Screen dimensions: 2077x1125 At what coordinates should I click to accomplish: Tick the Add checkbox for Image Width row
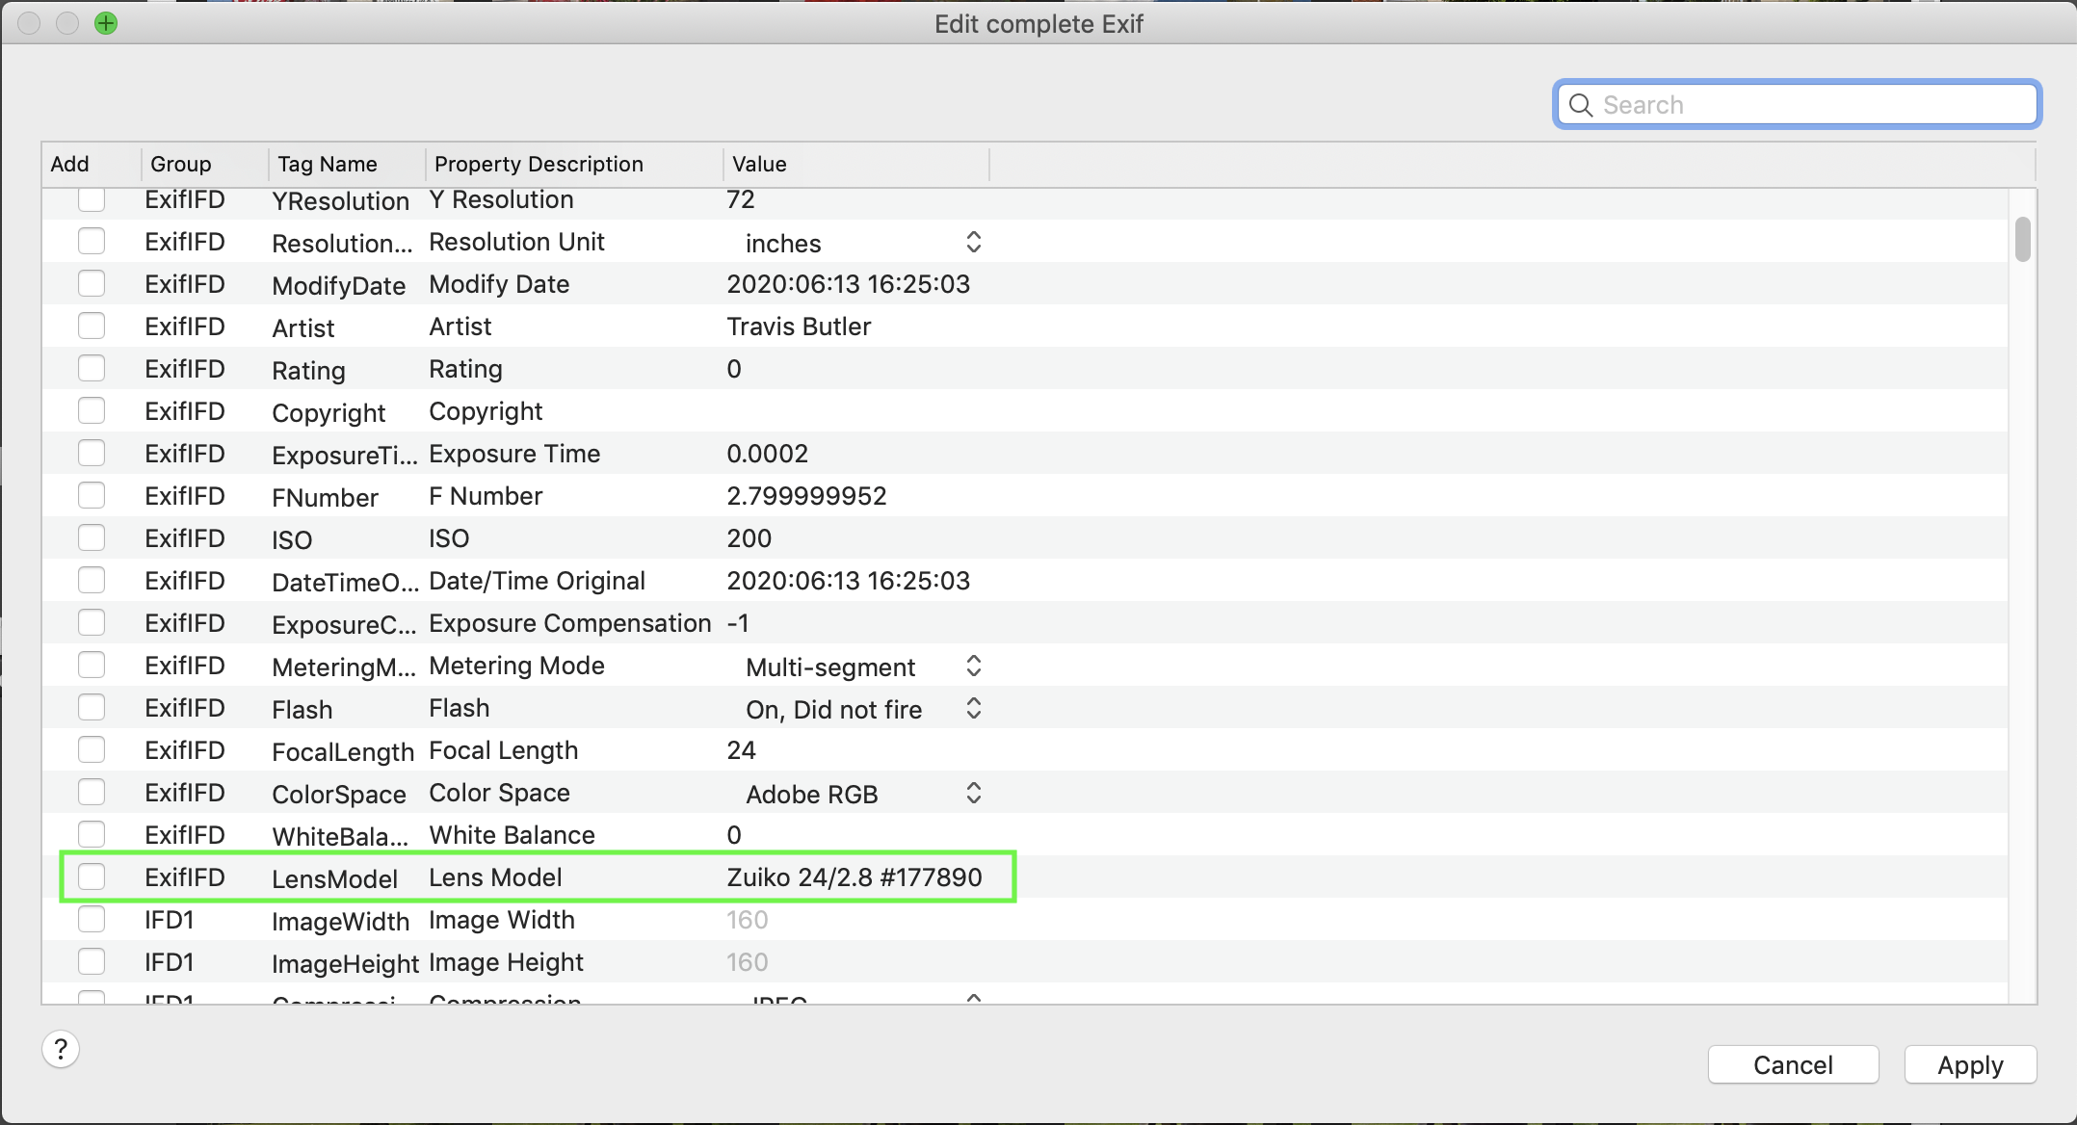coord(92,919)
